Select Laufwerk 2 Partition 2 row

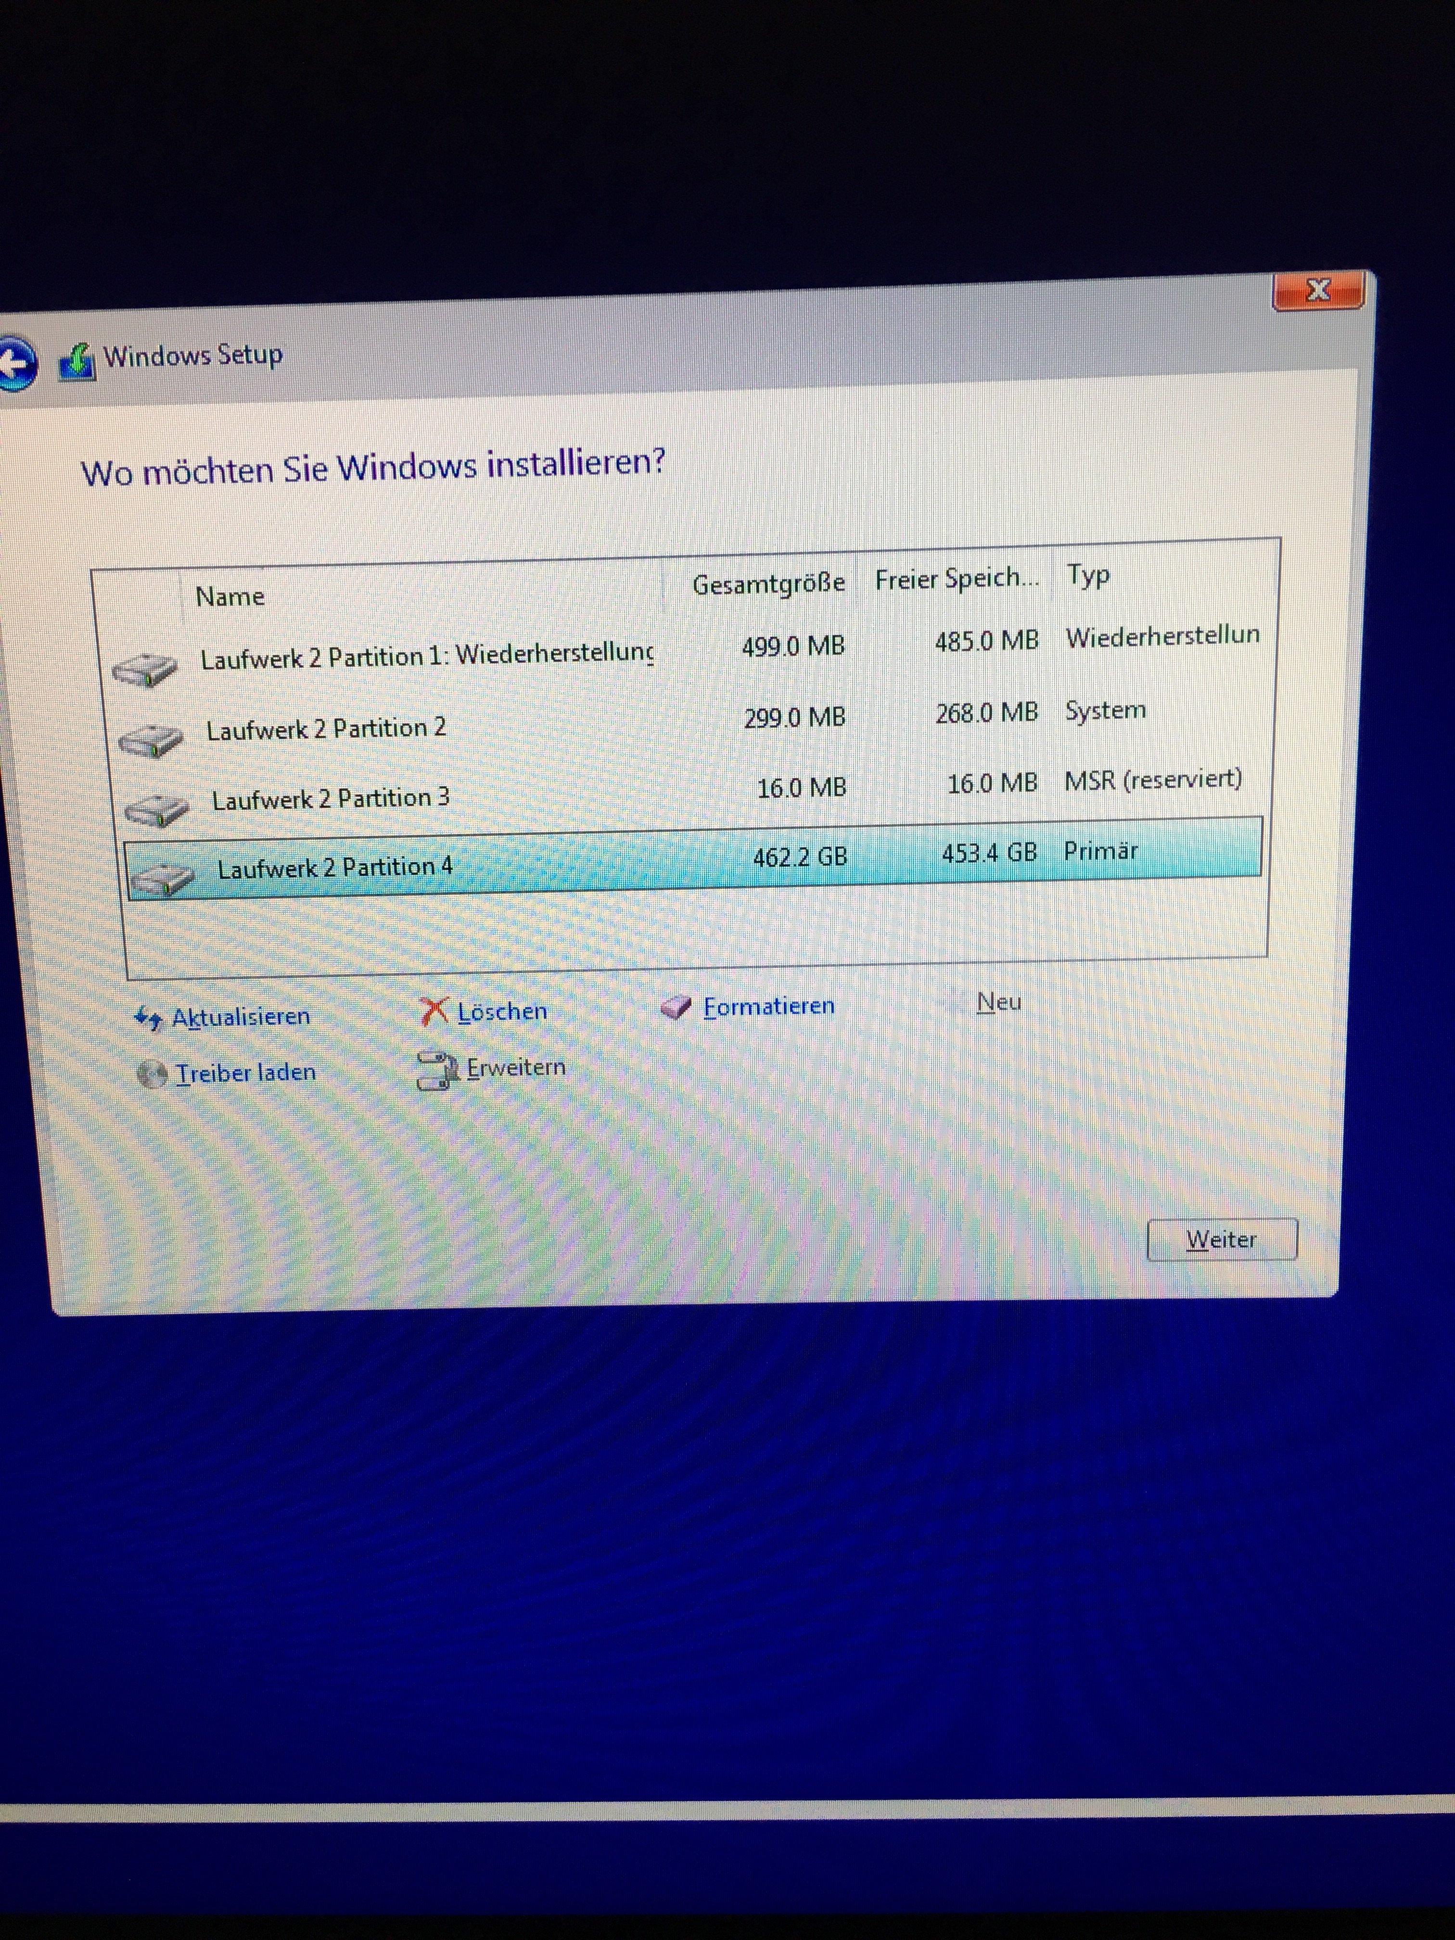(326, 729)
